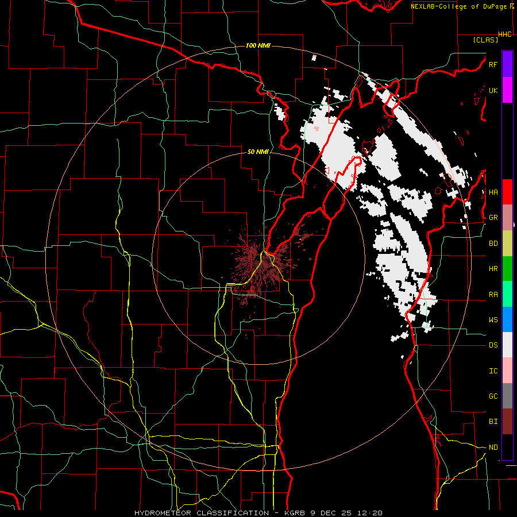Click the RF legend label
The image size is (517, 517).
(493, 64)
